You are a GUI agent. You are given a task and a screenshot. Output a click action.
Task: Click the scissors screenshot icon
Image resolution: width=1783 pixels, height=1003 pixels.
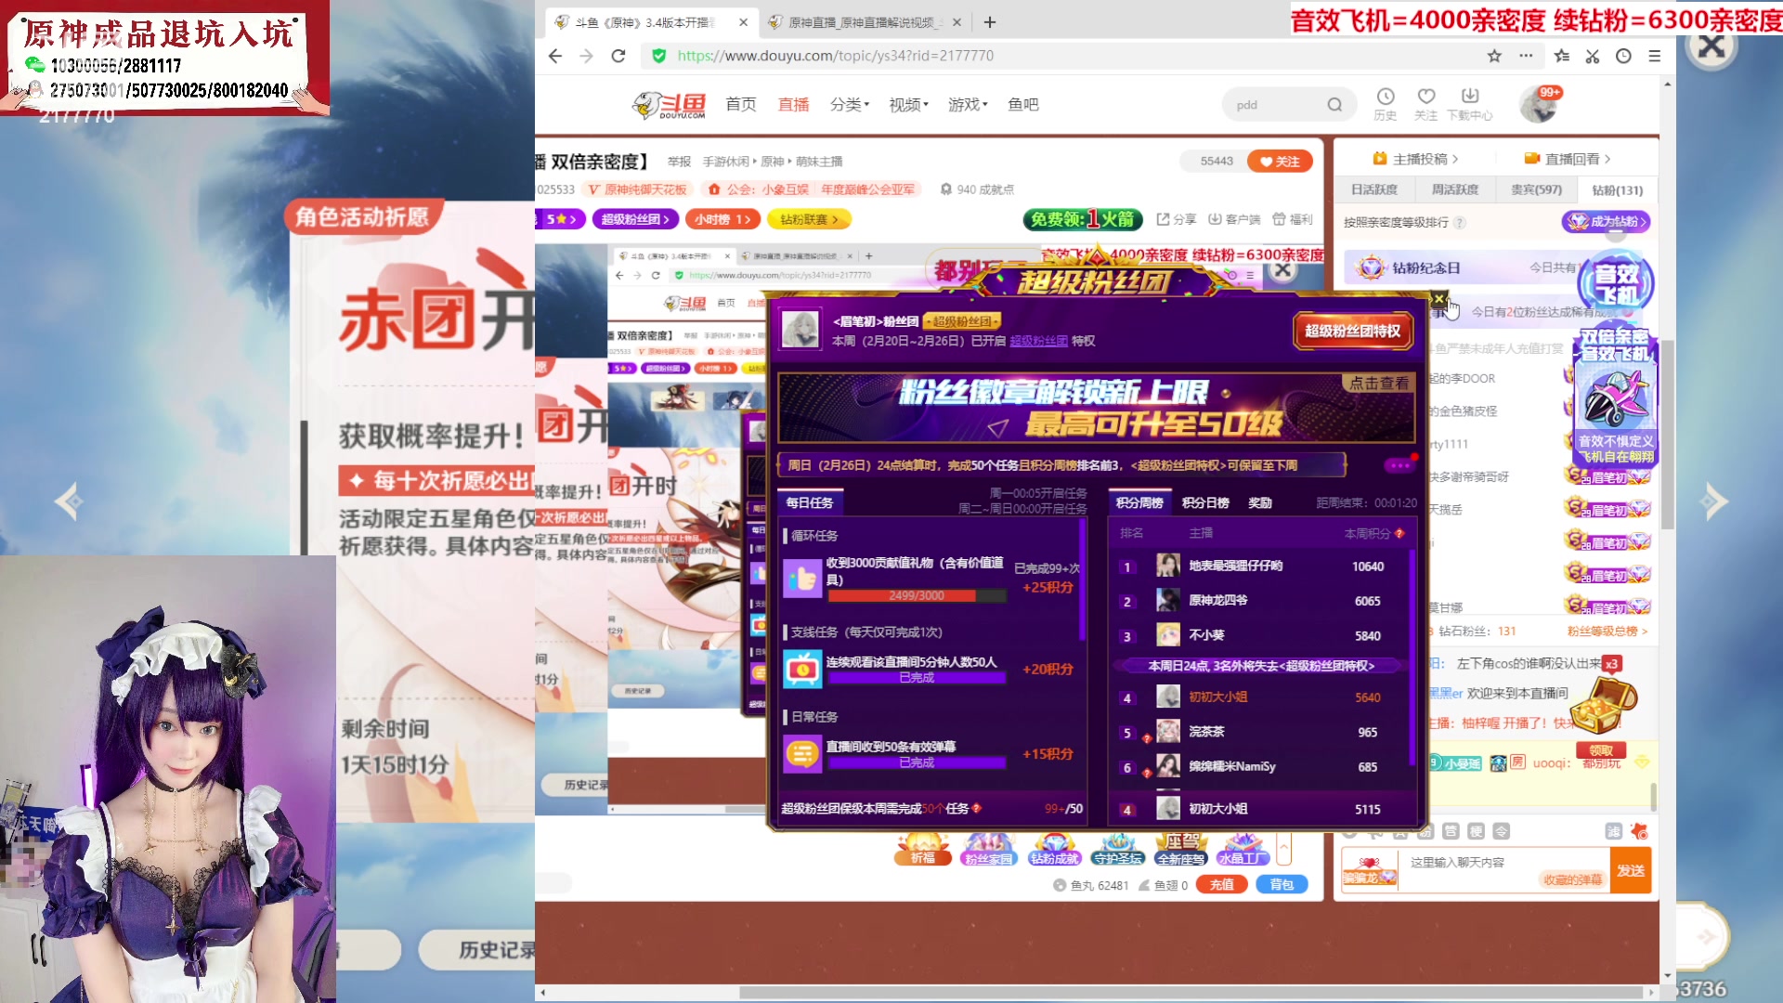click(x=1593, y=56)
